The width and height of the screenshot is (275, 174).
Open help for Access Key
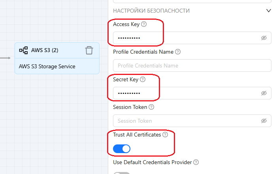(x=144, y=24)
